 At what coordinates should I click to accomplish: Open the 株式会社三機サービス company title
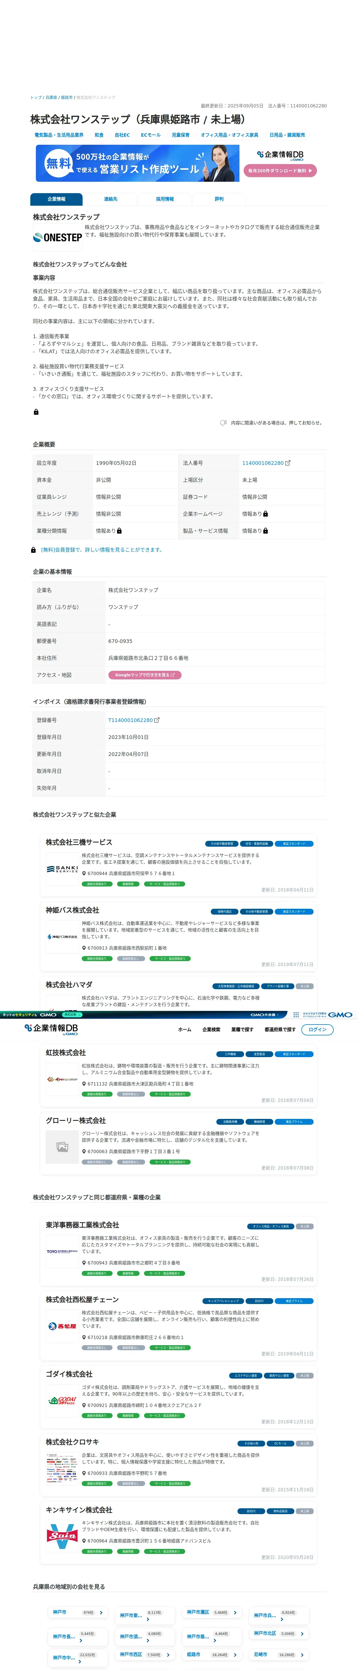pyautogui.click(x=79, y=842)
